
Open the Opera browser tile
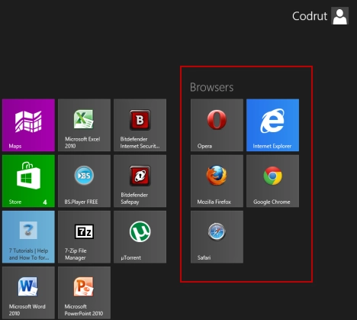tap(217, 125)
